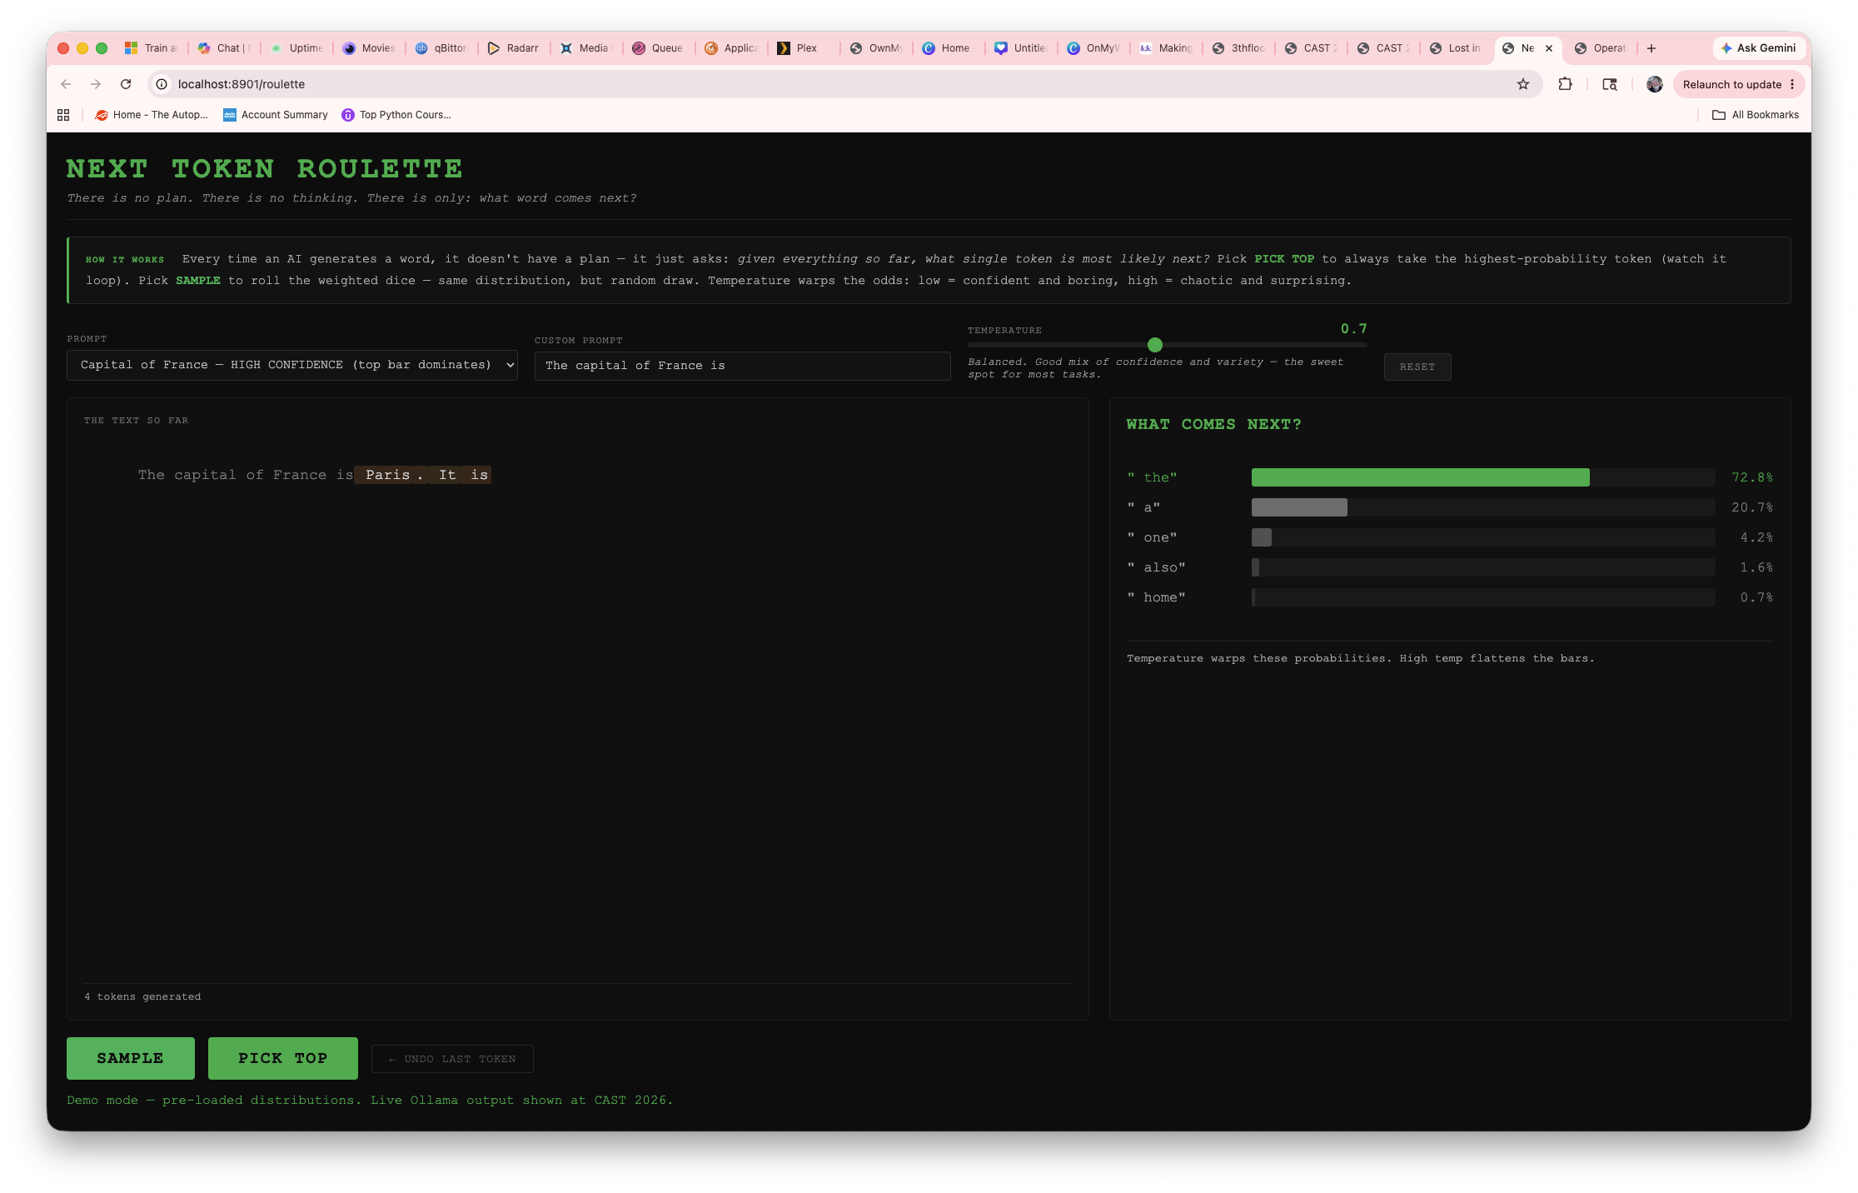Click Relaunch to update button
1858x1193 pixels.
[1739, 84]
